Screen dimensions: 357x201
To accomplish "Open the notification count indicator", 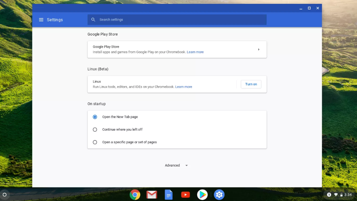I will coord(329,195).
